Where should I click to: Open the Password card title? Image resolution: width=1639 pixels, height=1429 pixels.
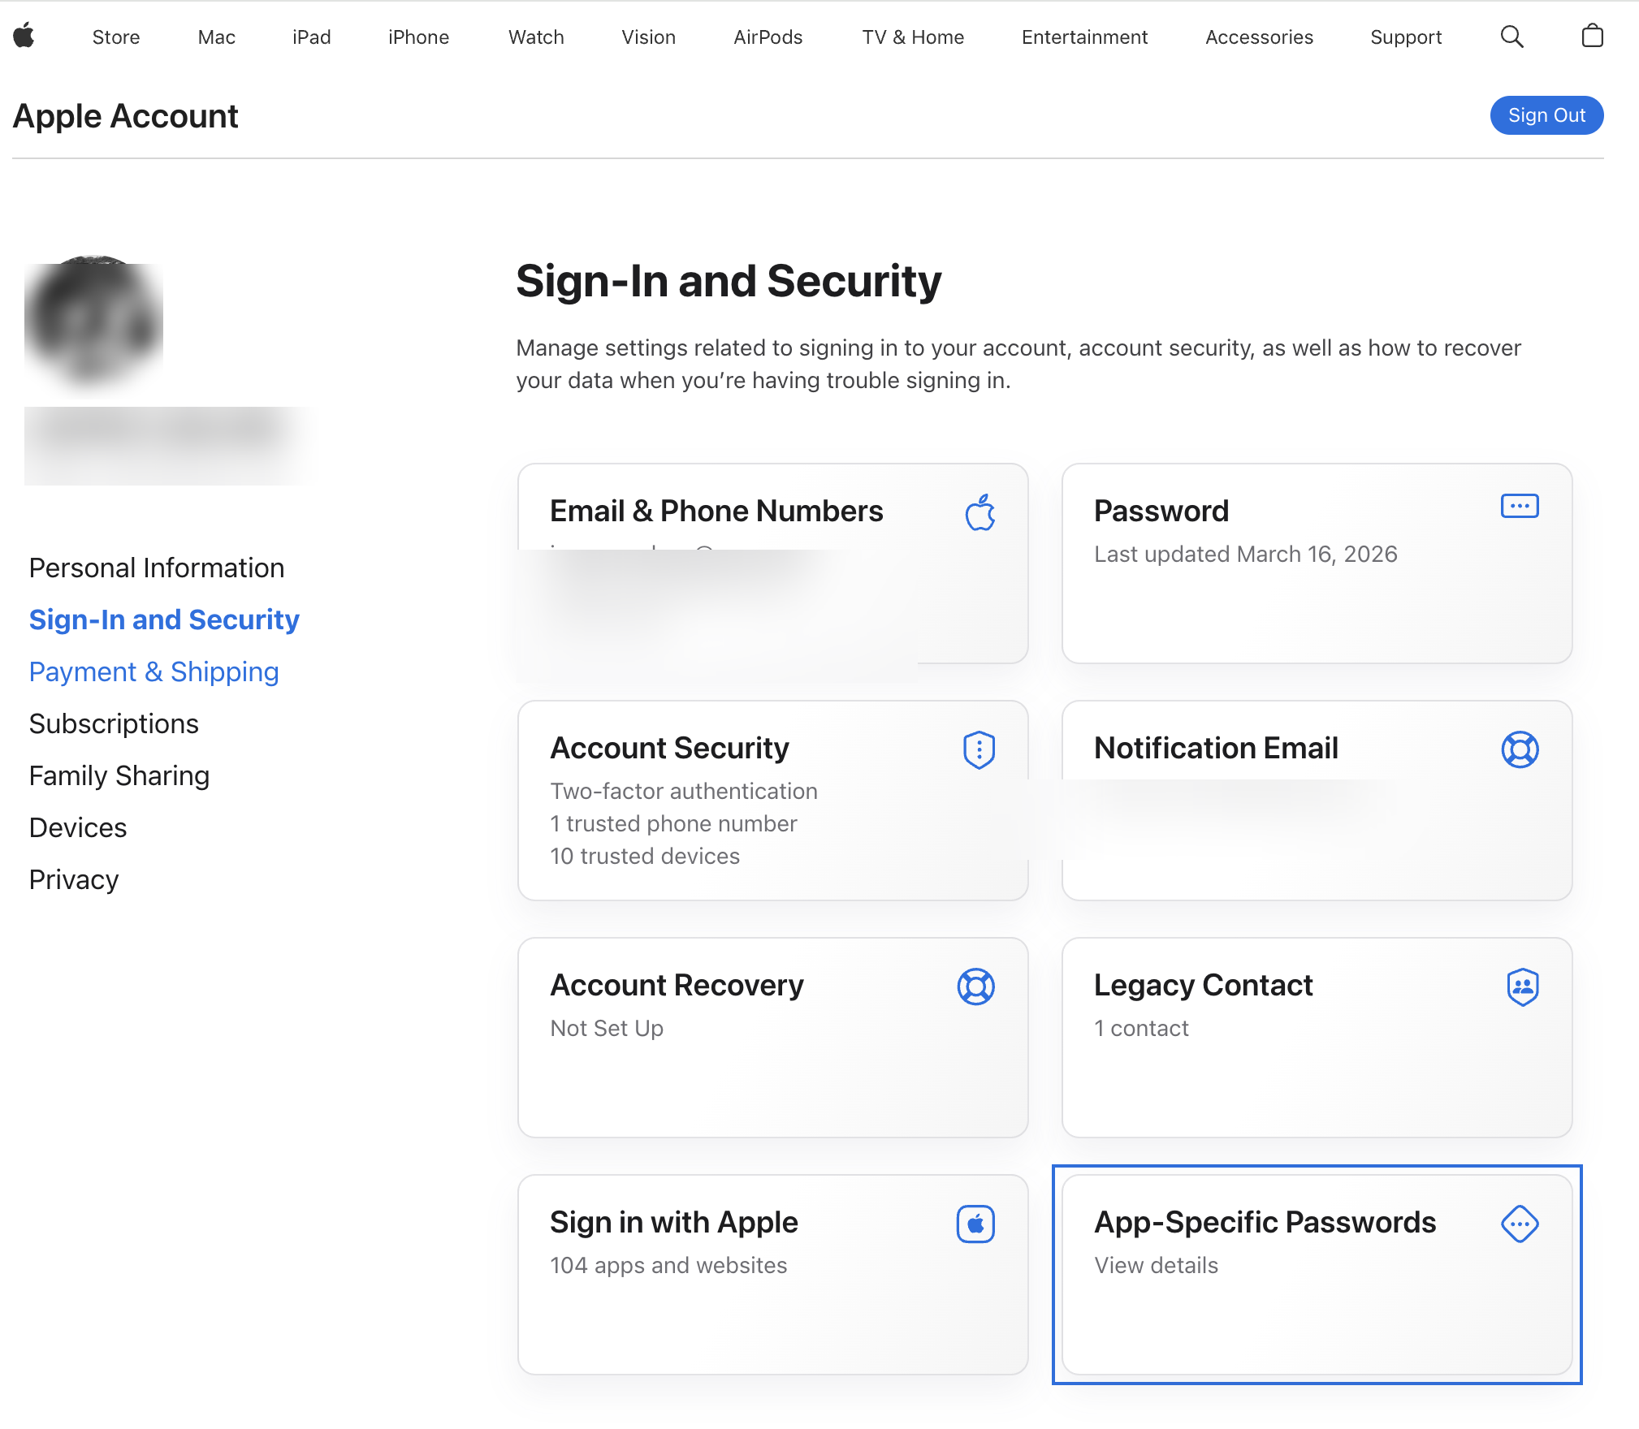(1161, 511)
